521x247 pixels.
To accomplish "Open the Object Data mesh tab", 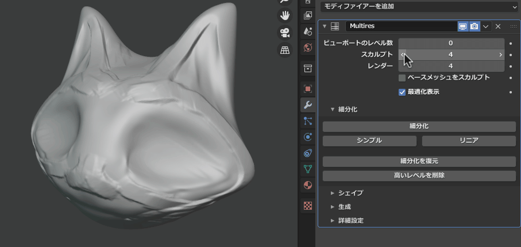I will [308, 169].
